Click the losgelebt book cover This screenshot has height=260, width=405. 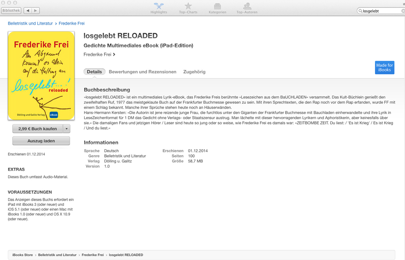(41, 76)
